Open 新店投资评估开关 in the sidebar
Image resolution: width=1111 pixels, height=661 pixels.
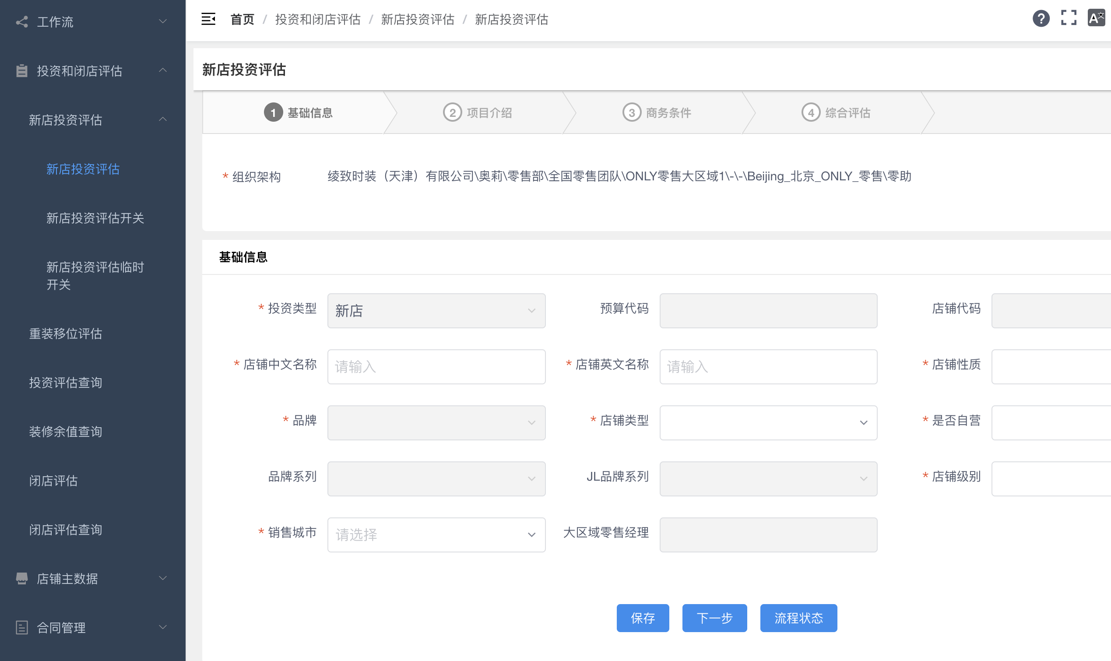[95, 218]
